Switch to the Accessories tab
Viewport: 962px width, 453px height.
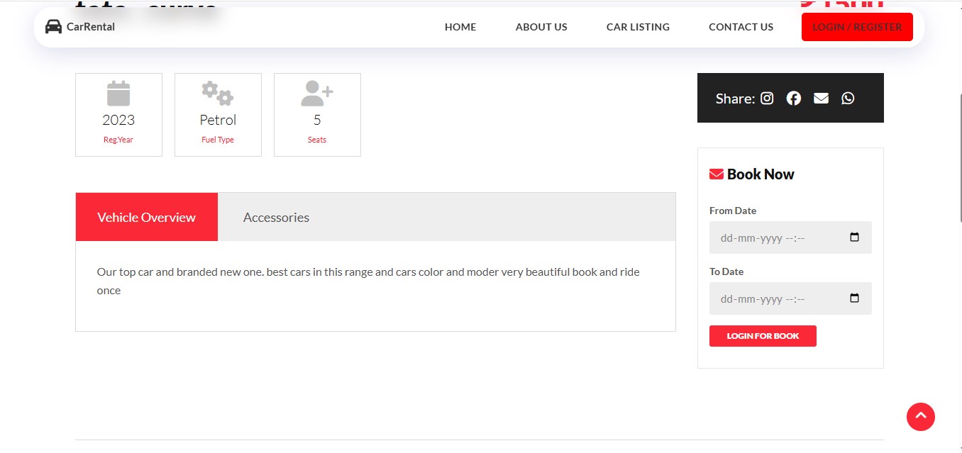click(x=276, y=218)
